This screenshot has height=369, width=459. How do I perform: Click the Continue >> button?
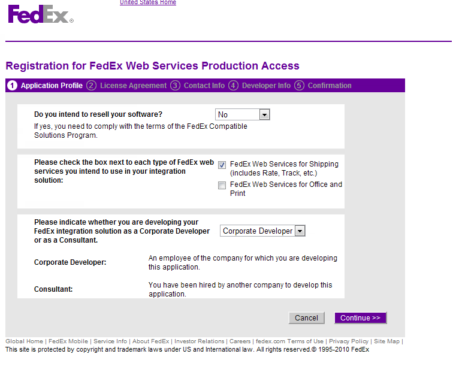point(360,318)
